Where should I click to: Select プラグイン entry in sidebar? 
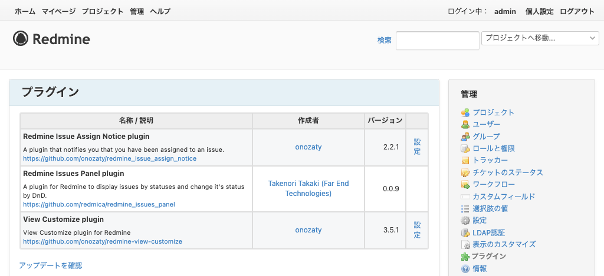pos(489,257)
